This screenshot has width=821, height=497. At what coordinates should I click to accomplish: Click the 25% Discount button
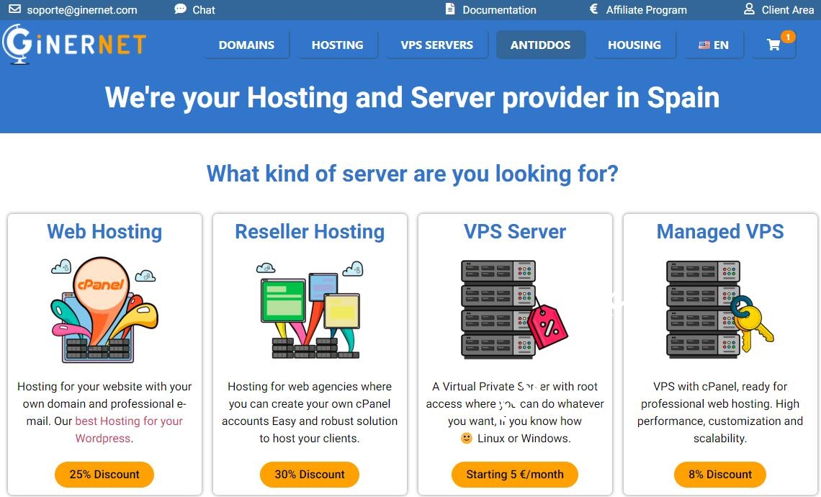tap(104, 475)
